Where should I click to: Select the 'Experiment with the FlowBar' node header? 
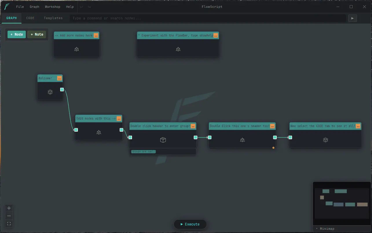[x=178, y=35]
